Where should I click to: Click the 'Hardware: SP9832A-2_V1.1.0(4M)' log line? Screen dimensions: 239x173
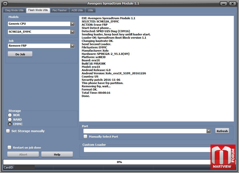pos(105,54)
